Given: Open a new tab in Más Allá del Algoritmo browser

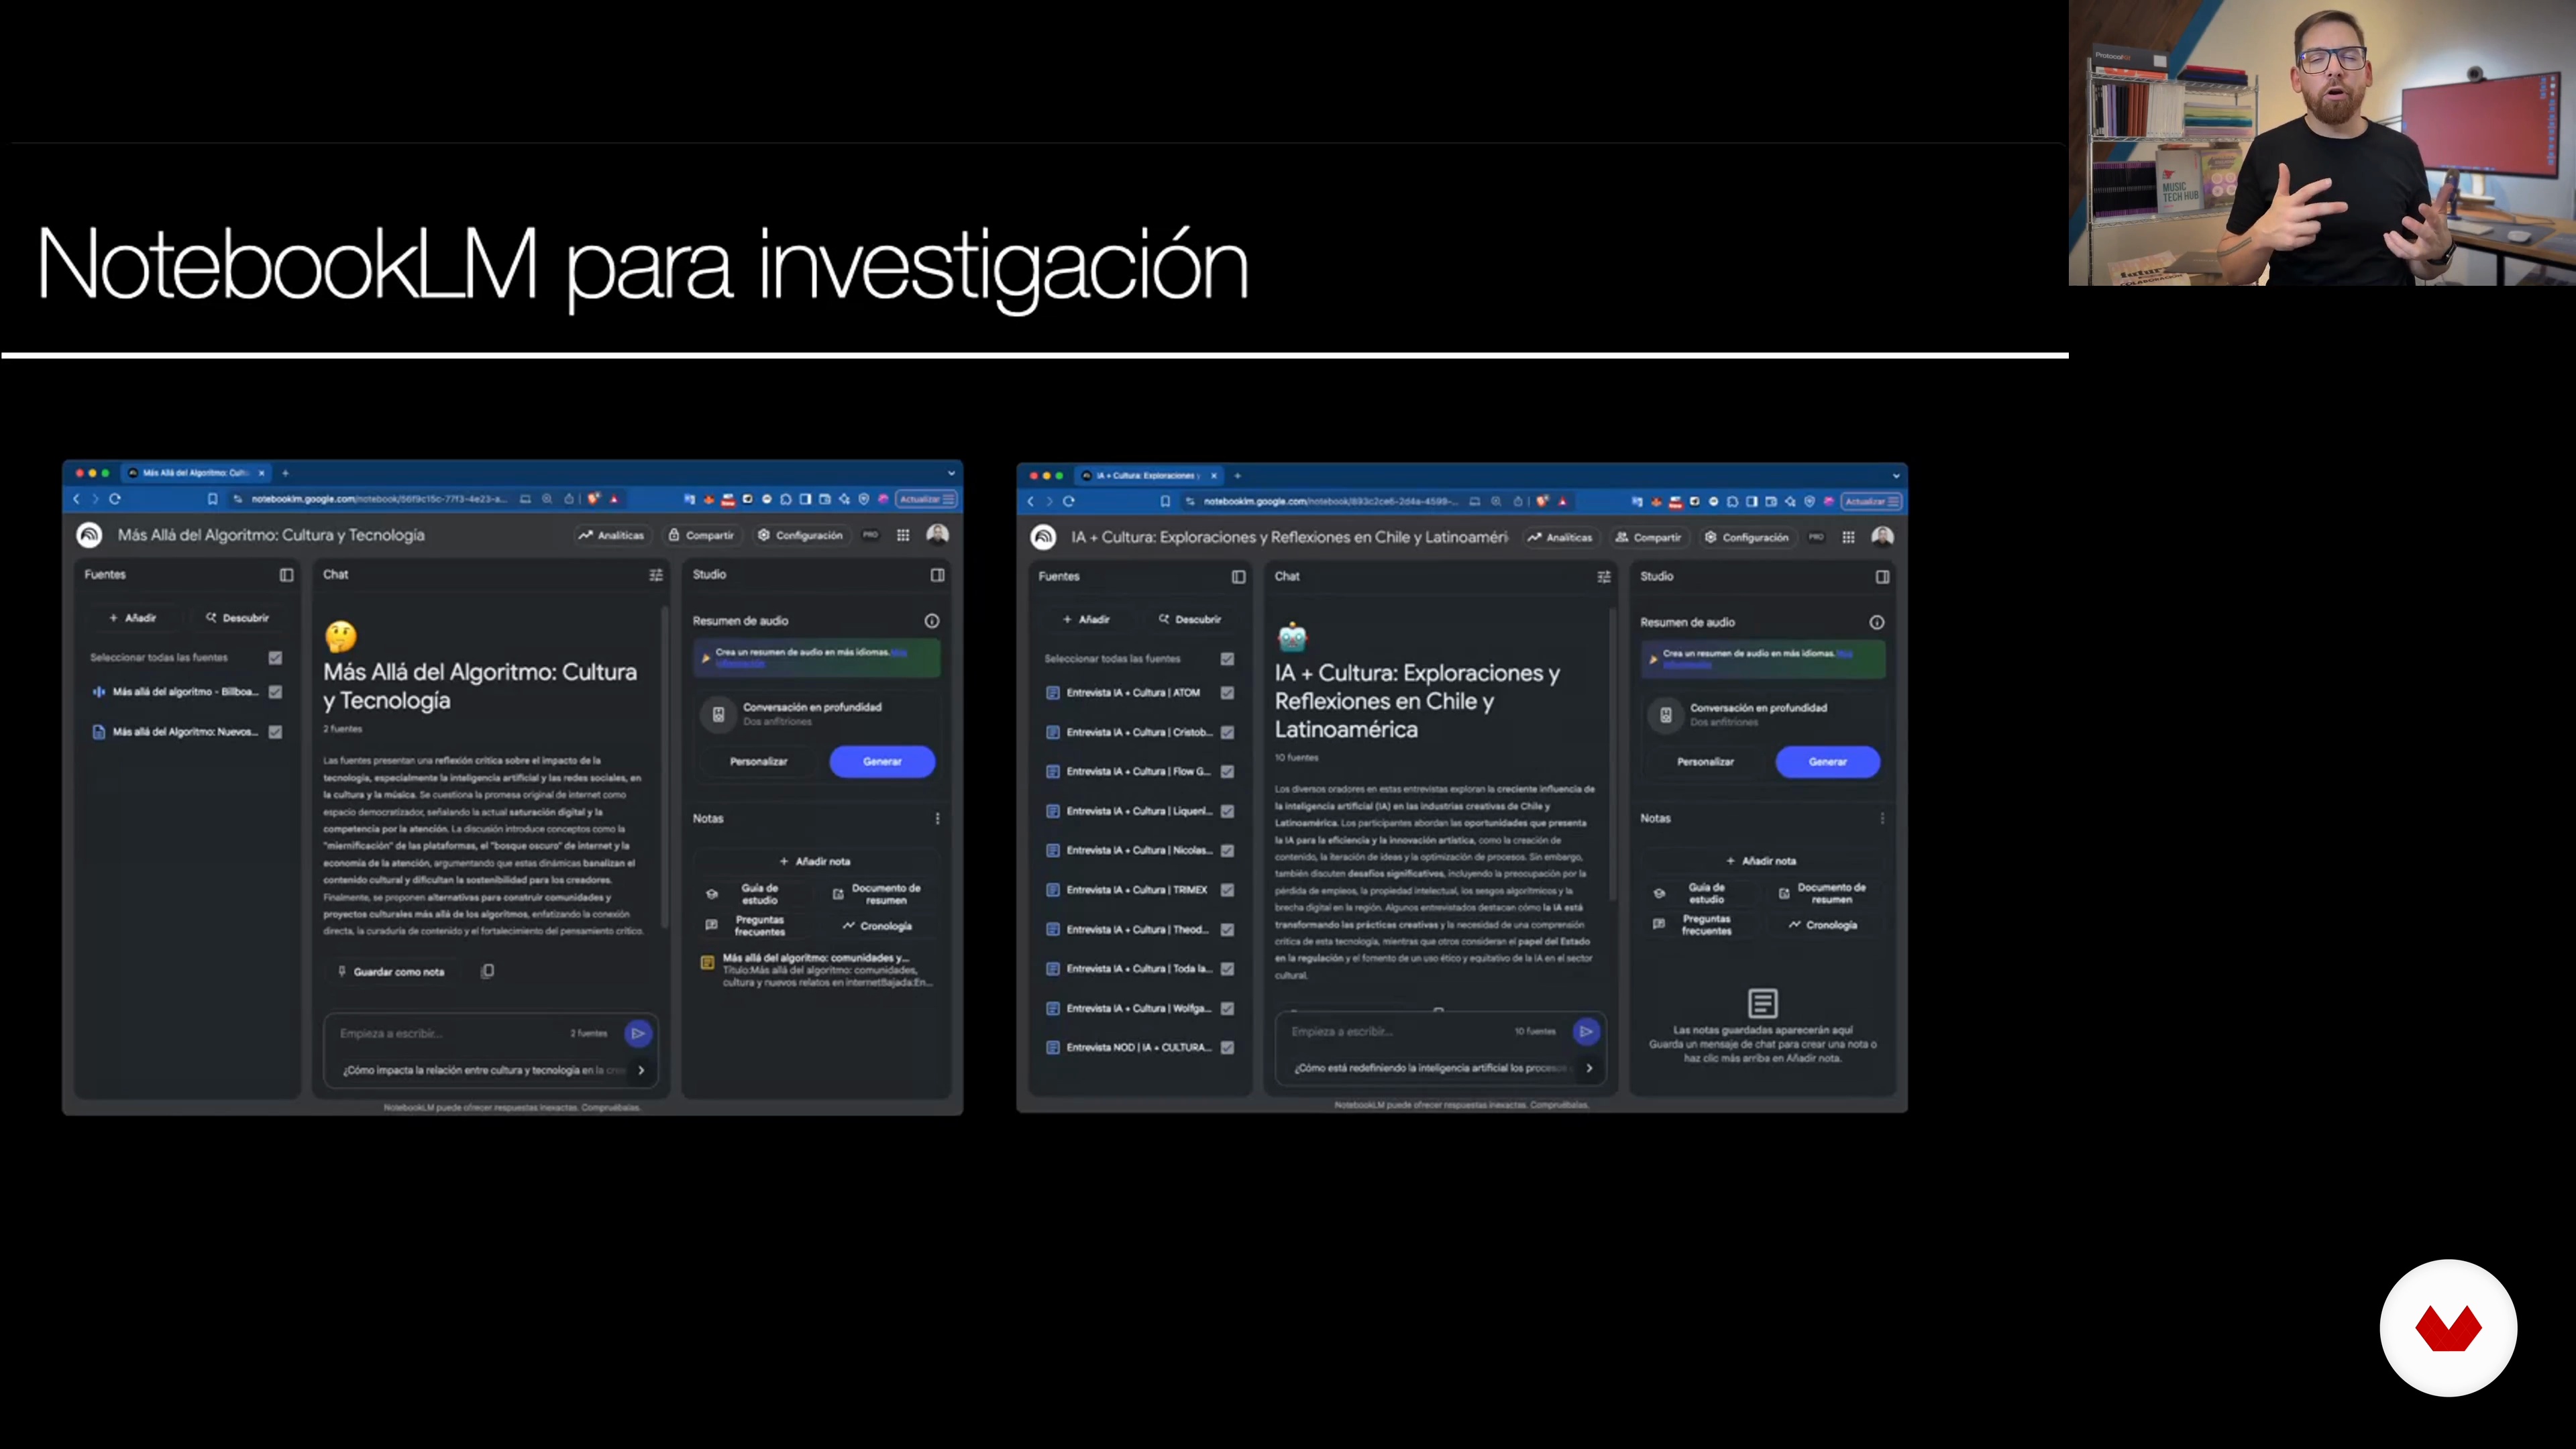Looking at the screenshot, I should tap(285, 473).
